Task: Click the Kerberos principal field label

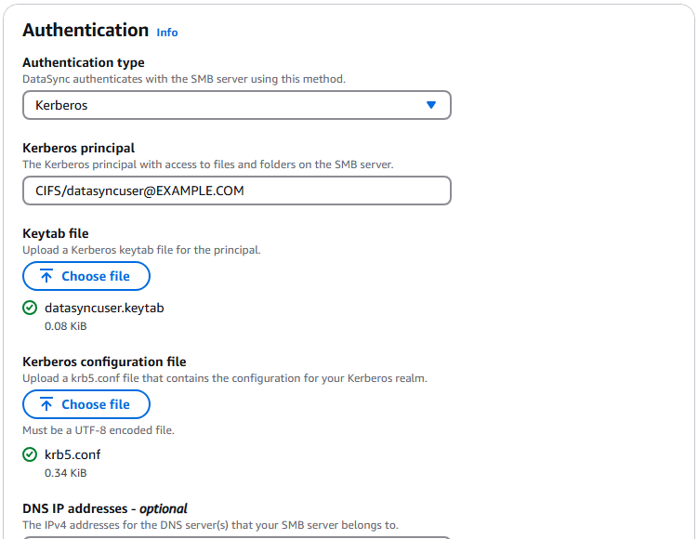Action: (x=79, y=148)
